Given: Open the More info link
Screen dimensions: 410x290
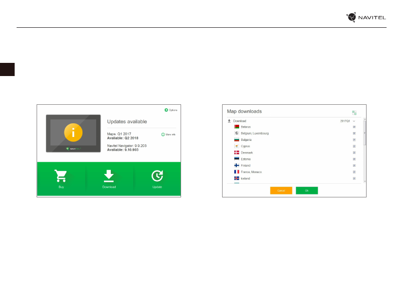Looking at the screenshot, I should click(168, 135).
